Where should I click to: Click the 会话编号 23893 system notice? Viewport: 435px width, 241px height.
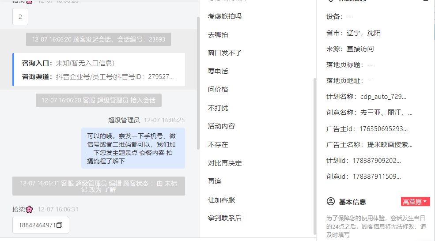pos(98,39)
